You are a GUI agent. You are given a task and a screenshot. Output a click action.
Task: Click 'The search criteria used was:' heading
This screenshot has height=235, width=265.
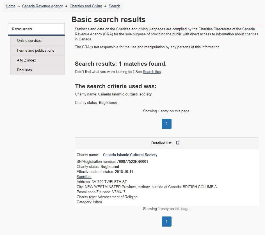point(116,86)
